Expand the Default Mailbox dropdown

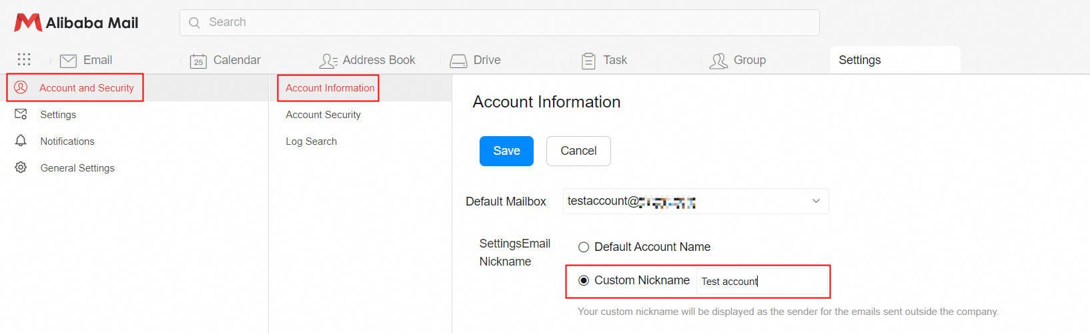[x=816, y=201]
